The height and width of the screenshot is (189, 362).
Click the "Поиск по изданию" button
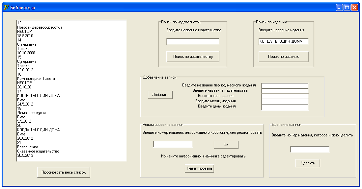click(x=284, y=57)
